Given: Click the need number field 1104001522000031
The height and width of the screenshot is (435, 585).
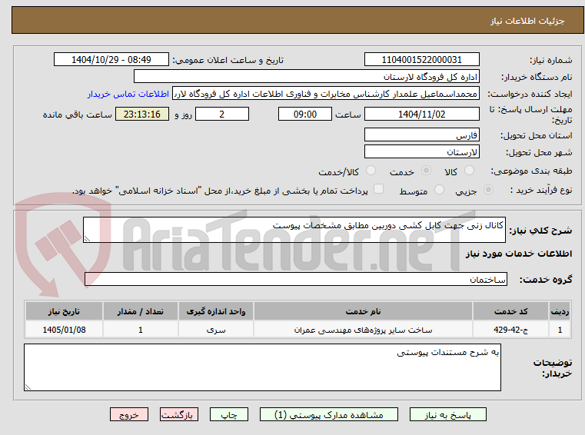Looking at the screenshot, I should pyautogui.click(x=421, y=60).
